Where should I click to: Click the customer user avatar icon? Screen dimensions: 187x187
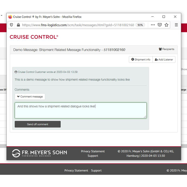16,72
